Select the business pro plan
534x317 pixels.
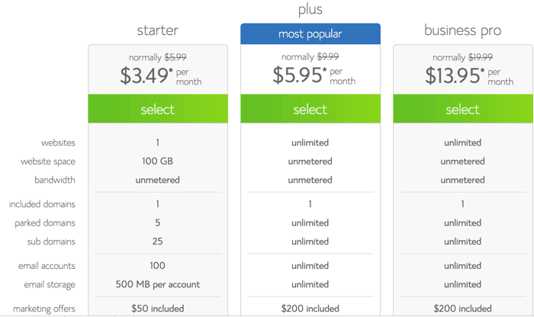[463, 109]
